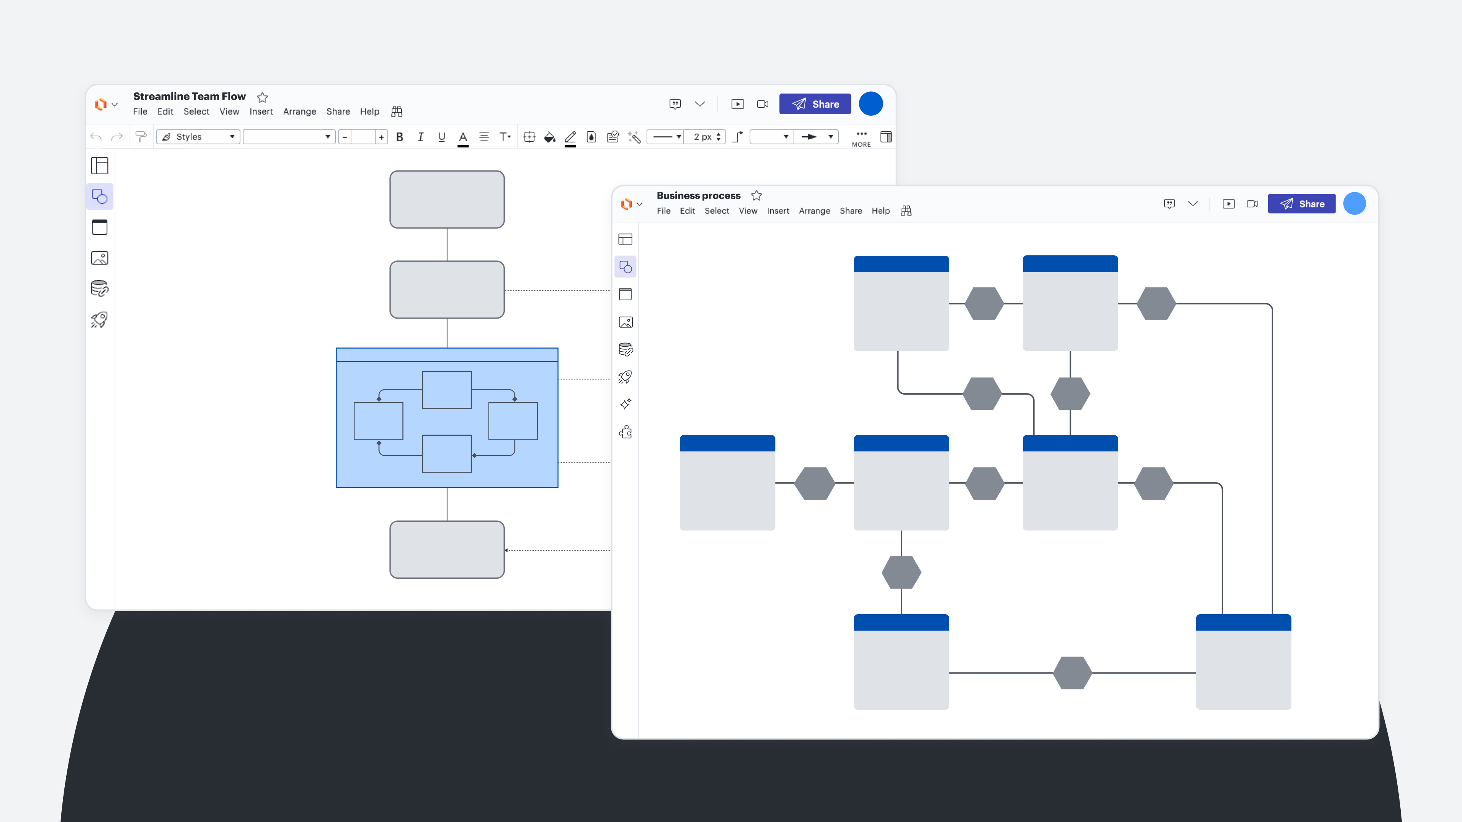Open the text color picker
Image resolution: width=1462 pixels, height=822 pixels.
click(463, 137)
